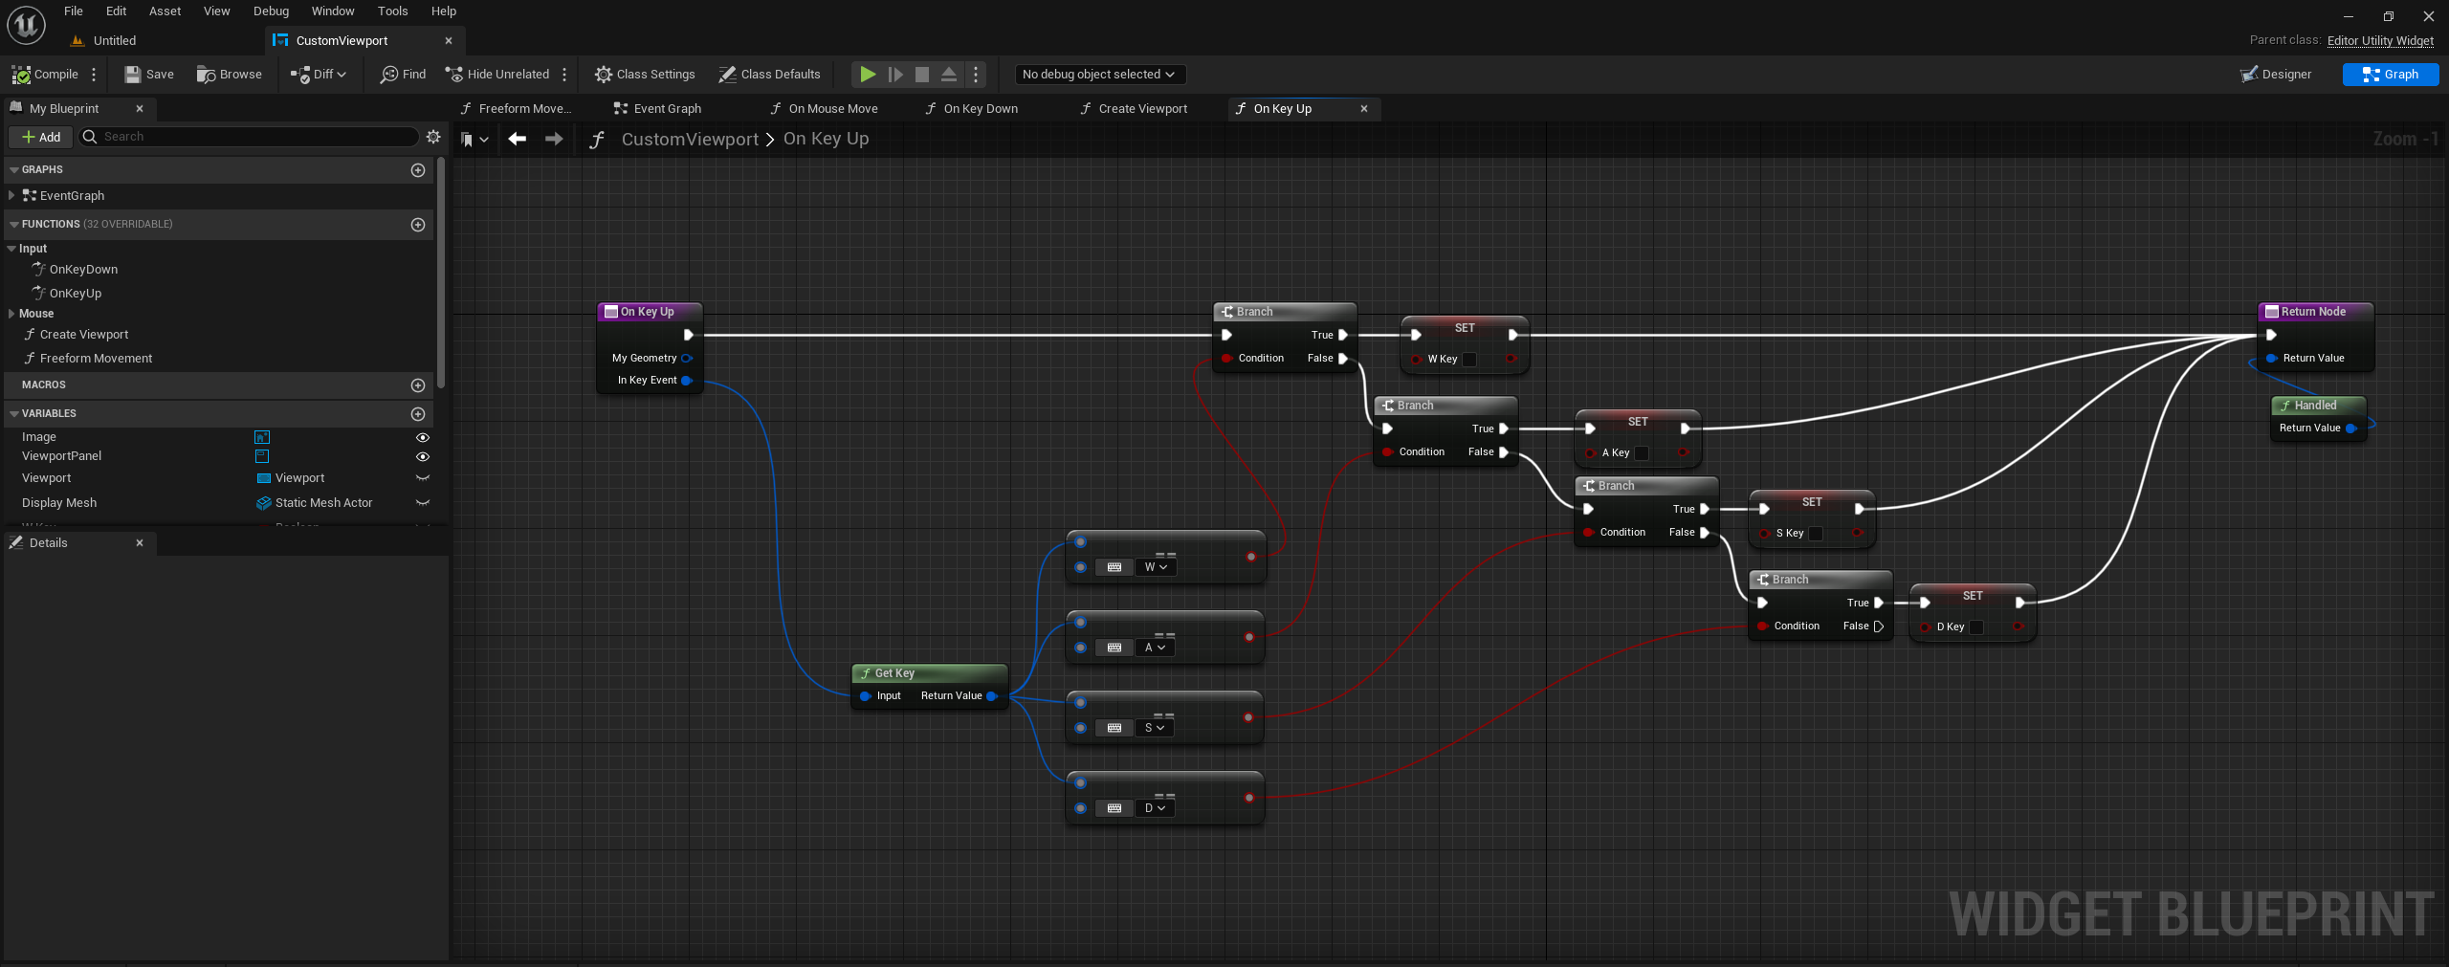Collapse the VARIABLES section
This screenshot has height=967, width=2449.
[14, 414]
